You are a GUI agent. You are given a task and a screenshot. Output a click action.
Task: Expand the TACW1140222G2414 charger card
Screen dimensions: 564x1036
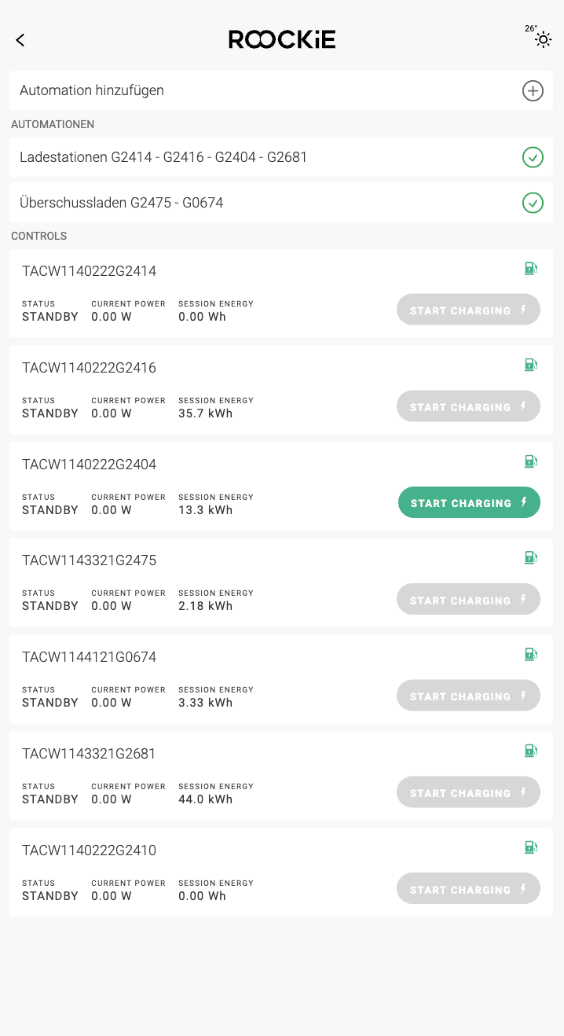[x=90, y=270]
